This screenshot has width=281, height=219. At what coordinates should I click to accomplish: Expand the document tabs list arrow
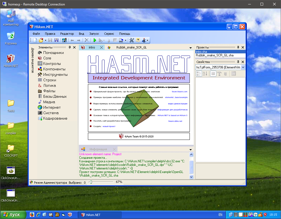click(191, 48)
